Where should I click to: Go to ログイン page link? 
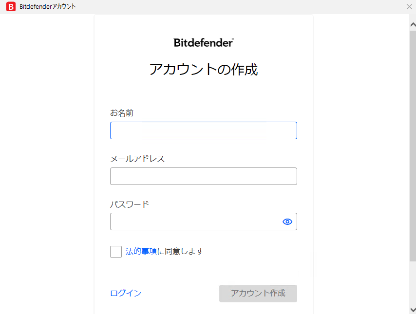coord(126,293)
